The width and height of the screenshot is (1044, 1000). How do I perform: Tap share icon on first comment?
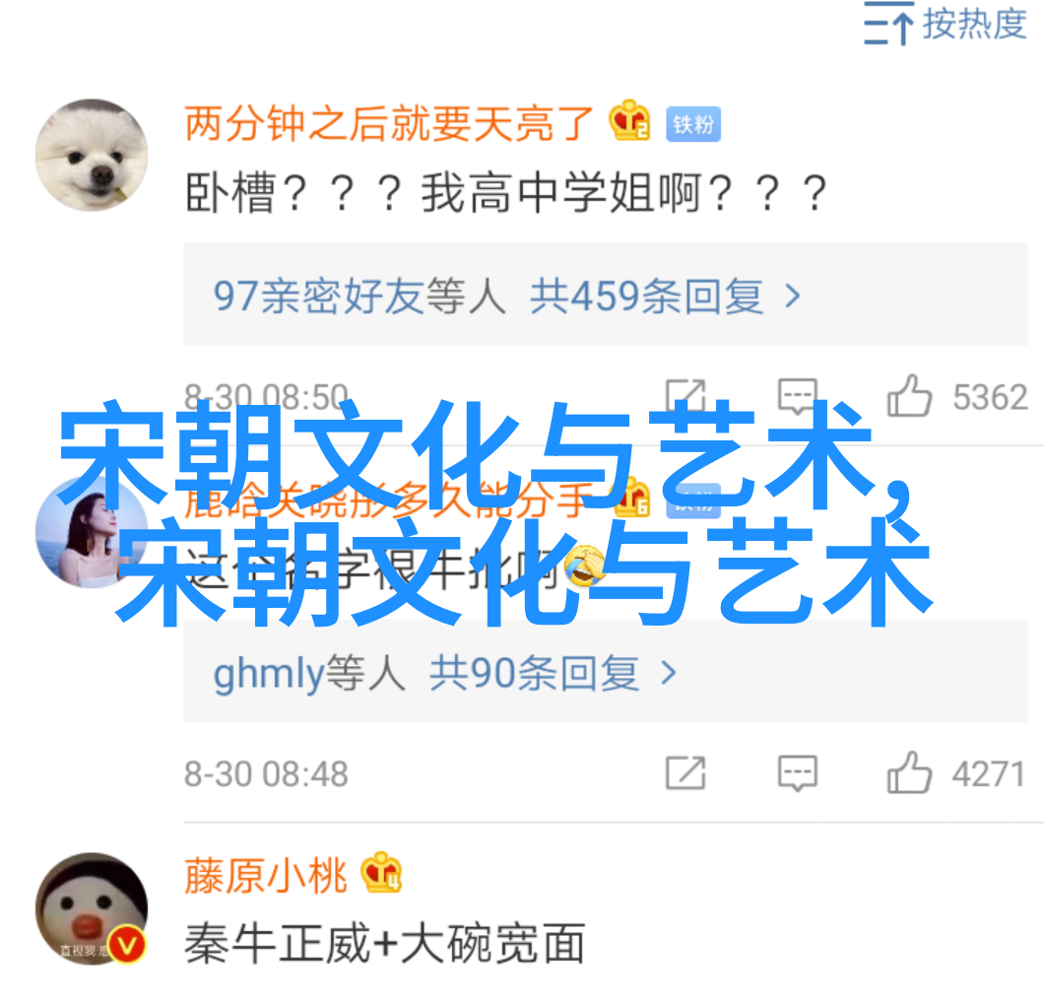pos(685,396)
